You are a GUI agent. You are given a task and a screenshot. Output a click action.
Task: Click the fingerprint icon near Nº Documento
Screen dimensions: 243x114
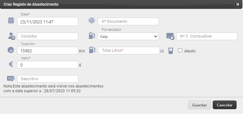click(92, 21)
